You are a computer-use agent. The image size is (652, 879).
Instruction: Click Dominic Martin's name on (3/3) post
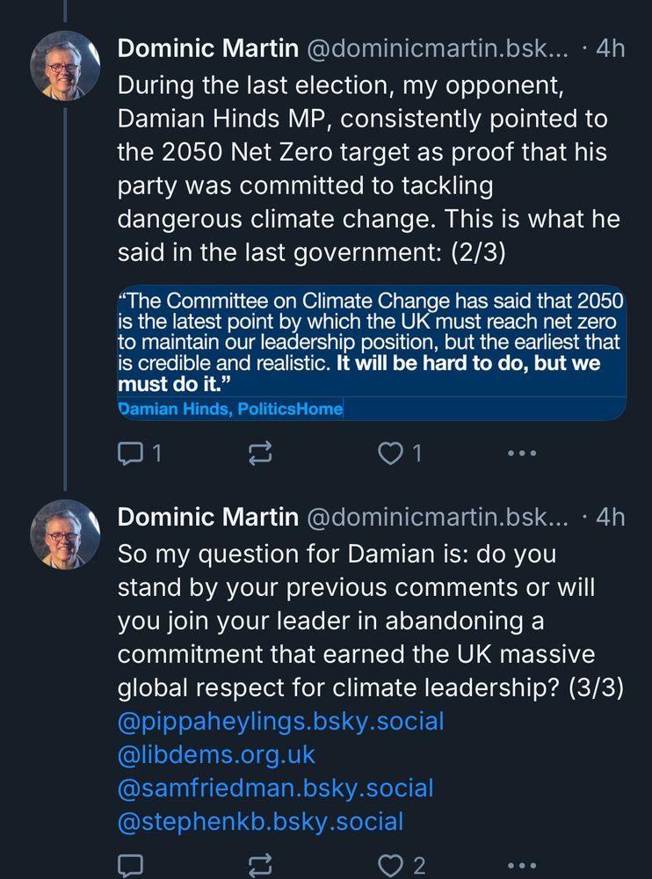[207, 518]
